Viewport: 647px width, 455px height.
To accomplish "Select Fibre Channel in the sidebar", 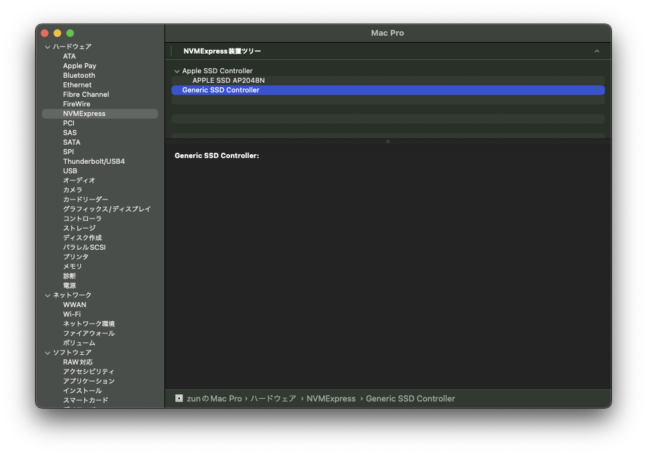I will 86,94.
